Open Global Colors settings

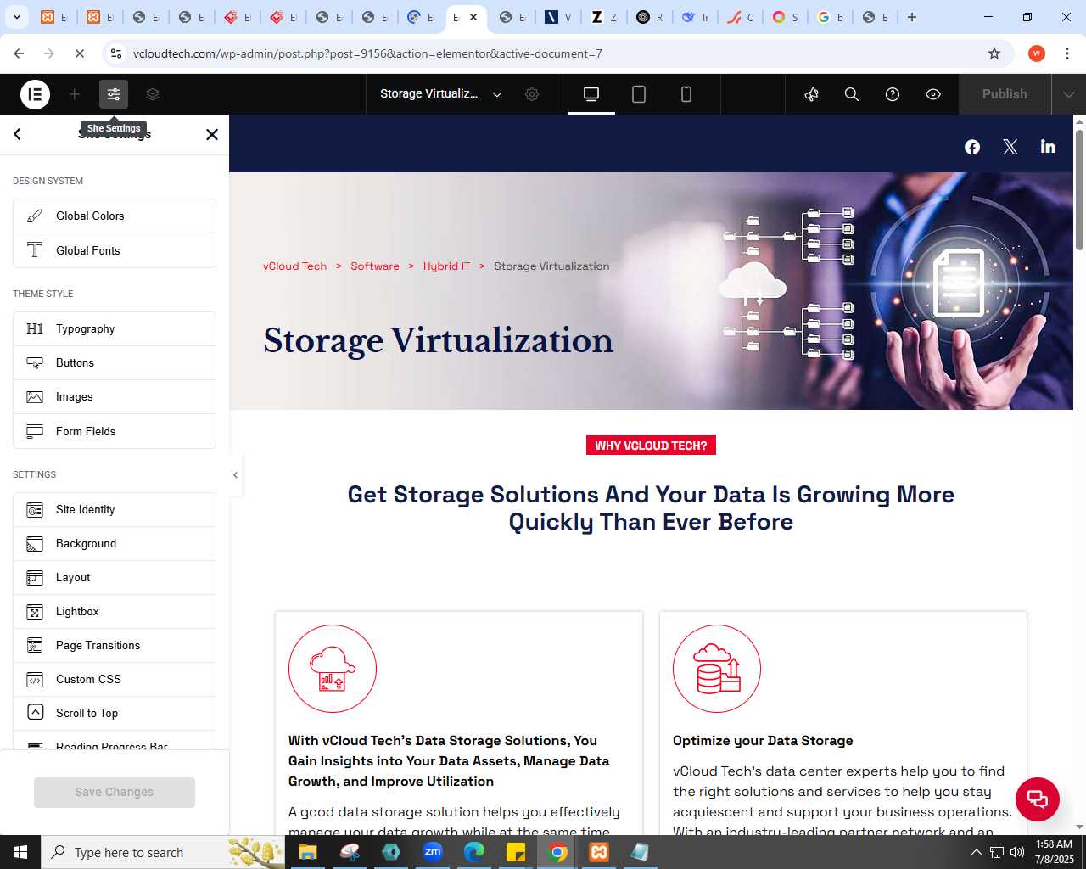(115, 216)
